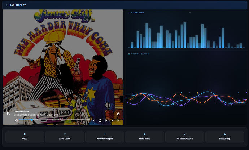
Task: Click the speaker device icon beside Den Stereo Pair
Action: (9, 113)
